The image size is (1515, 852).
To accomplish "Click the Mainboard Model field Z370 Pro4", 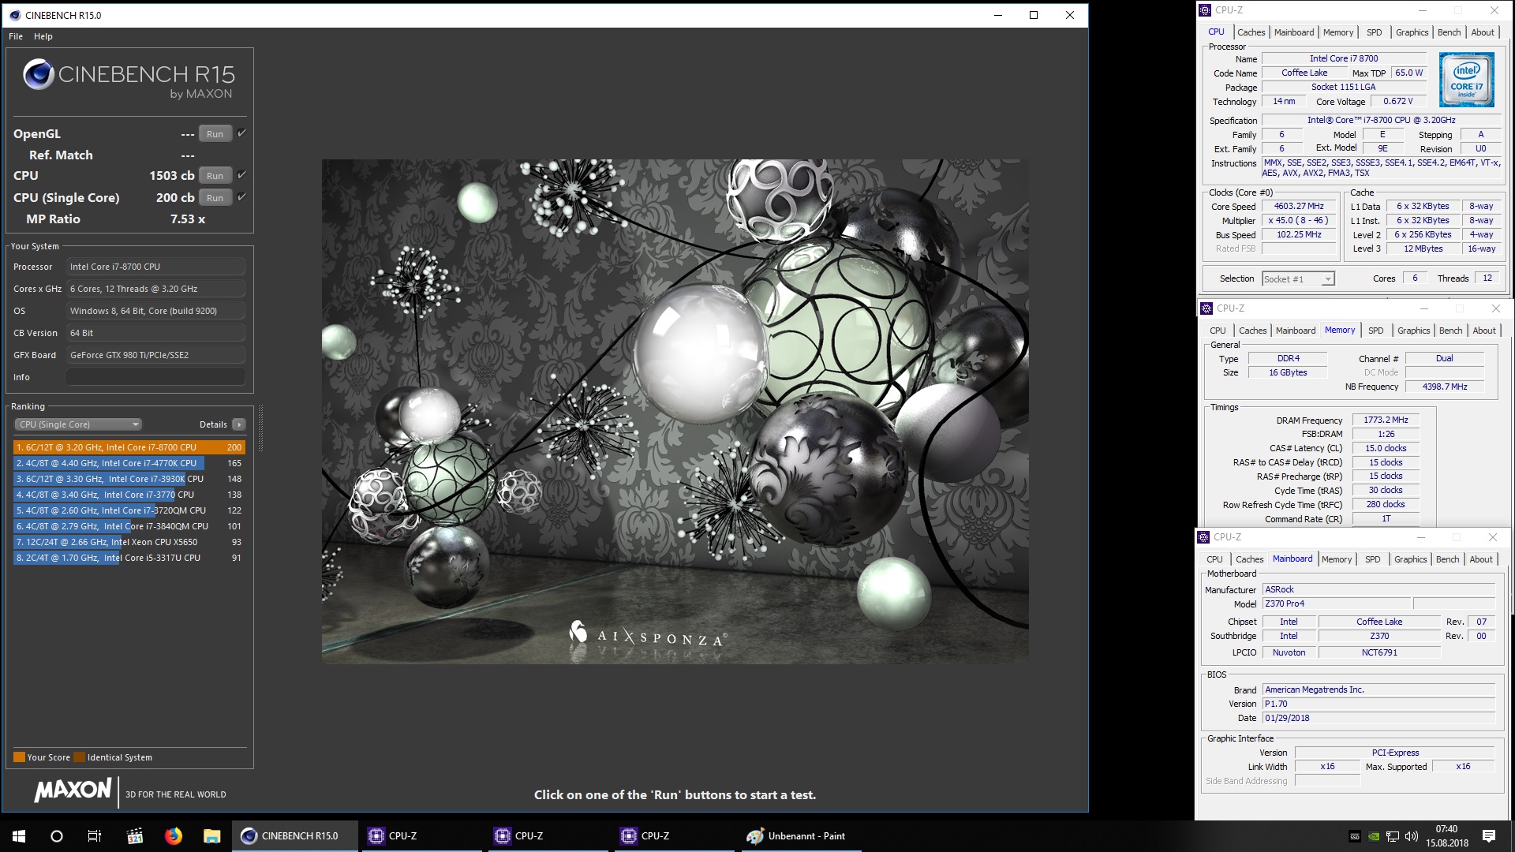I will tap(1336, 603).
